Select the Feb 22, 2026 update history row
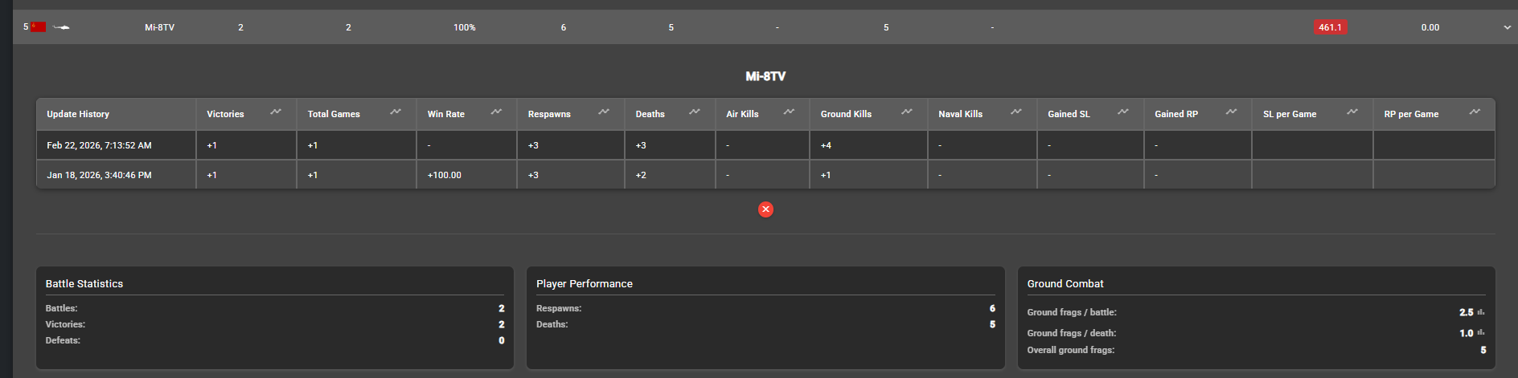This screenshot has height=378, width=1518. point(100,145)
